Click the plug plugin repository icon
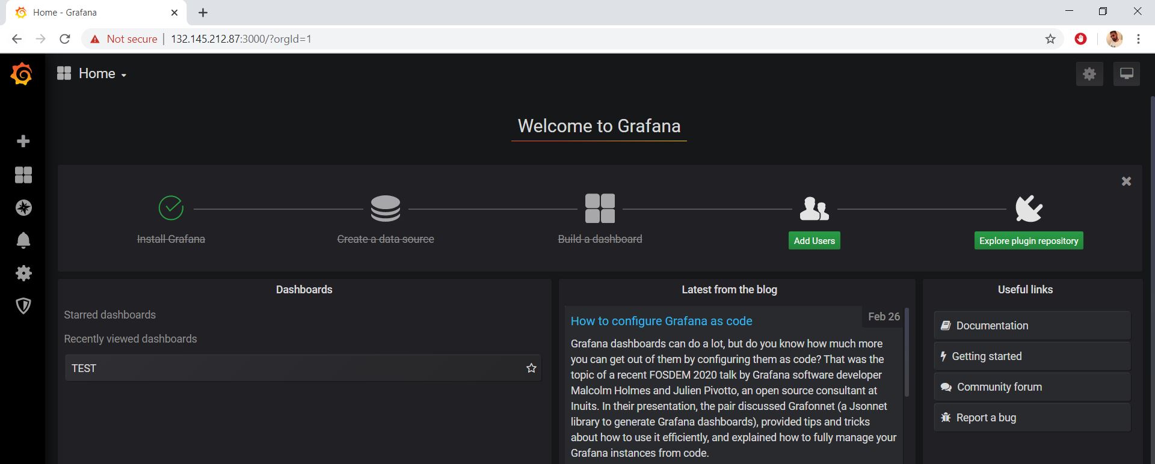This screenshot has width=1155, height=464. pyautogui.click(x=1029, y=209)
